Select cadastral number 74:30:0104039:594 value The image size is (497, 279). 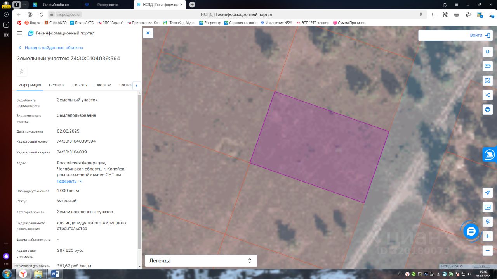(x=76, y=141)
